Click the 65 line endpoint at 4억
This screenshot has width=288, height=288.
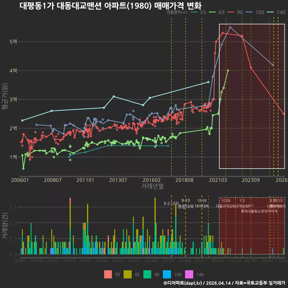[228, 70]
